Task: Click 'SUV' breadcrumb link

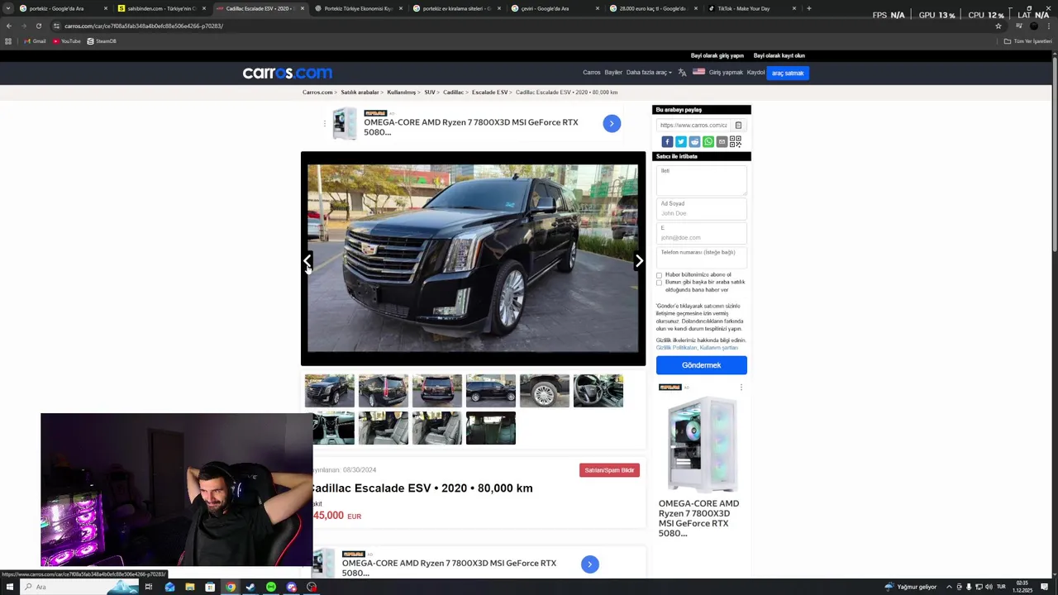Action: coord(430,93)
